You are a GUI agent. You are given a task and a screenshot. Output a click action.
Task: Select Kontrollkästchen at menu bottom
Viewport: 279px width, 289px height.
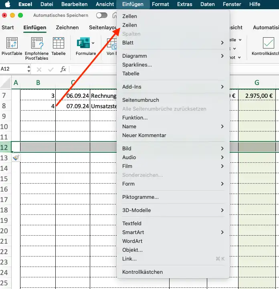(173, 272)
